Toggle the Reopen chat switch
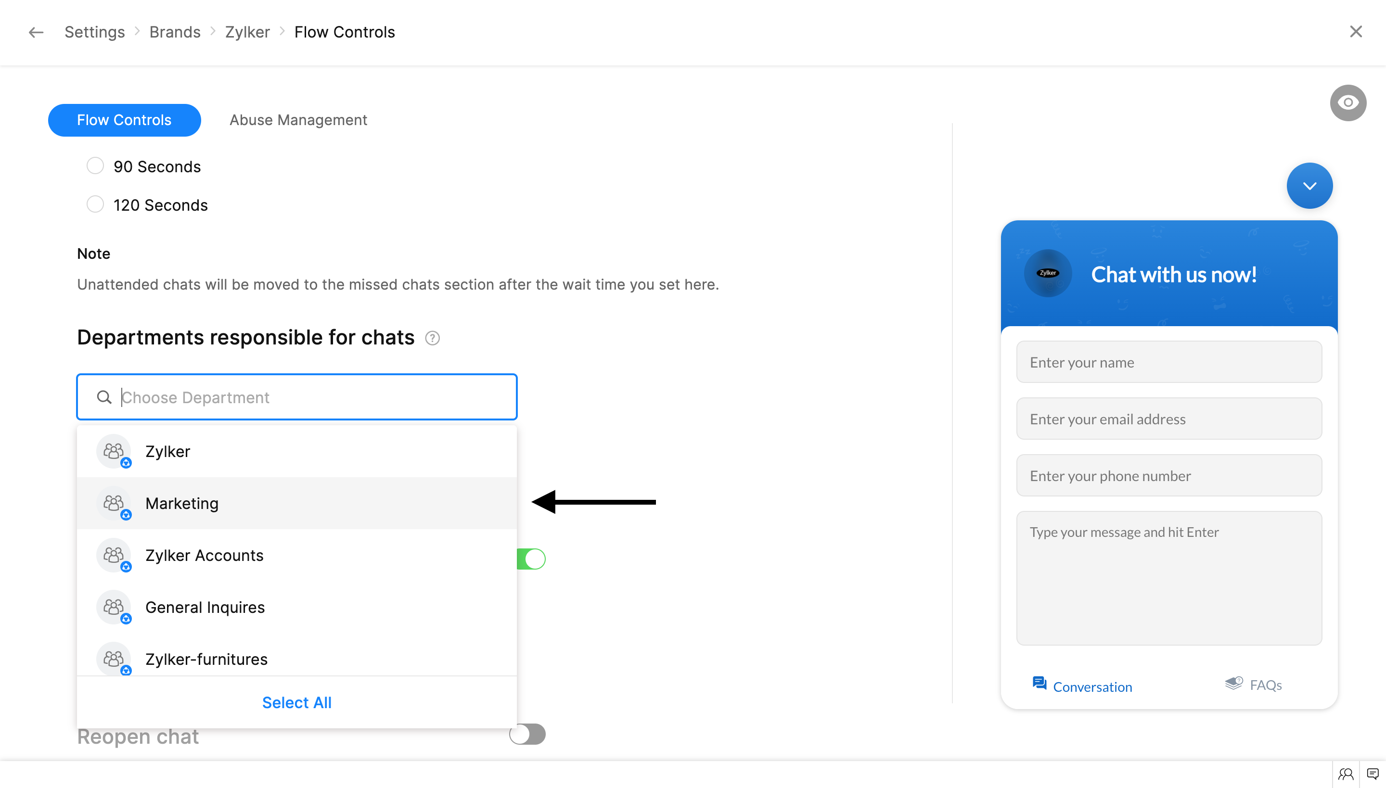Viewport: 1386px width, 788px height. [527, 735]
